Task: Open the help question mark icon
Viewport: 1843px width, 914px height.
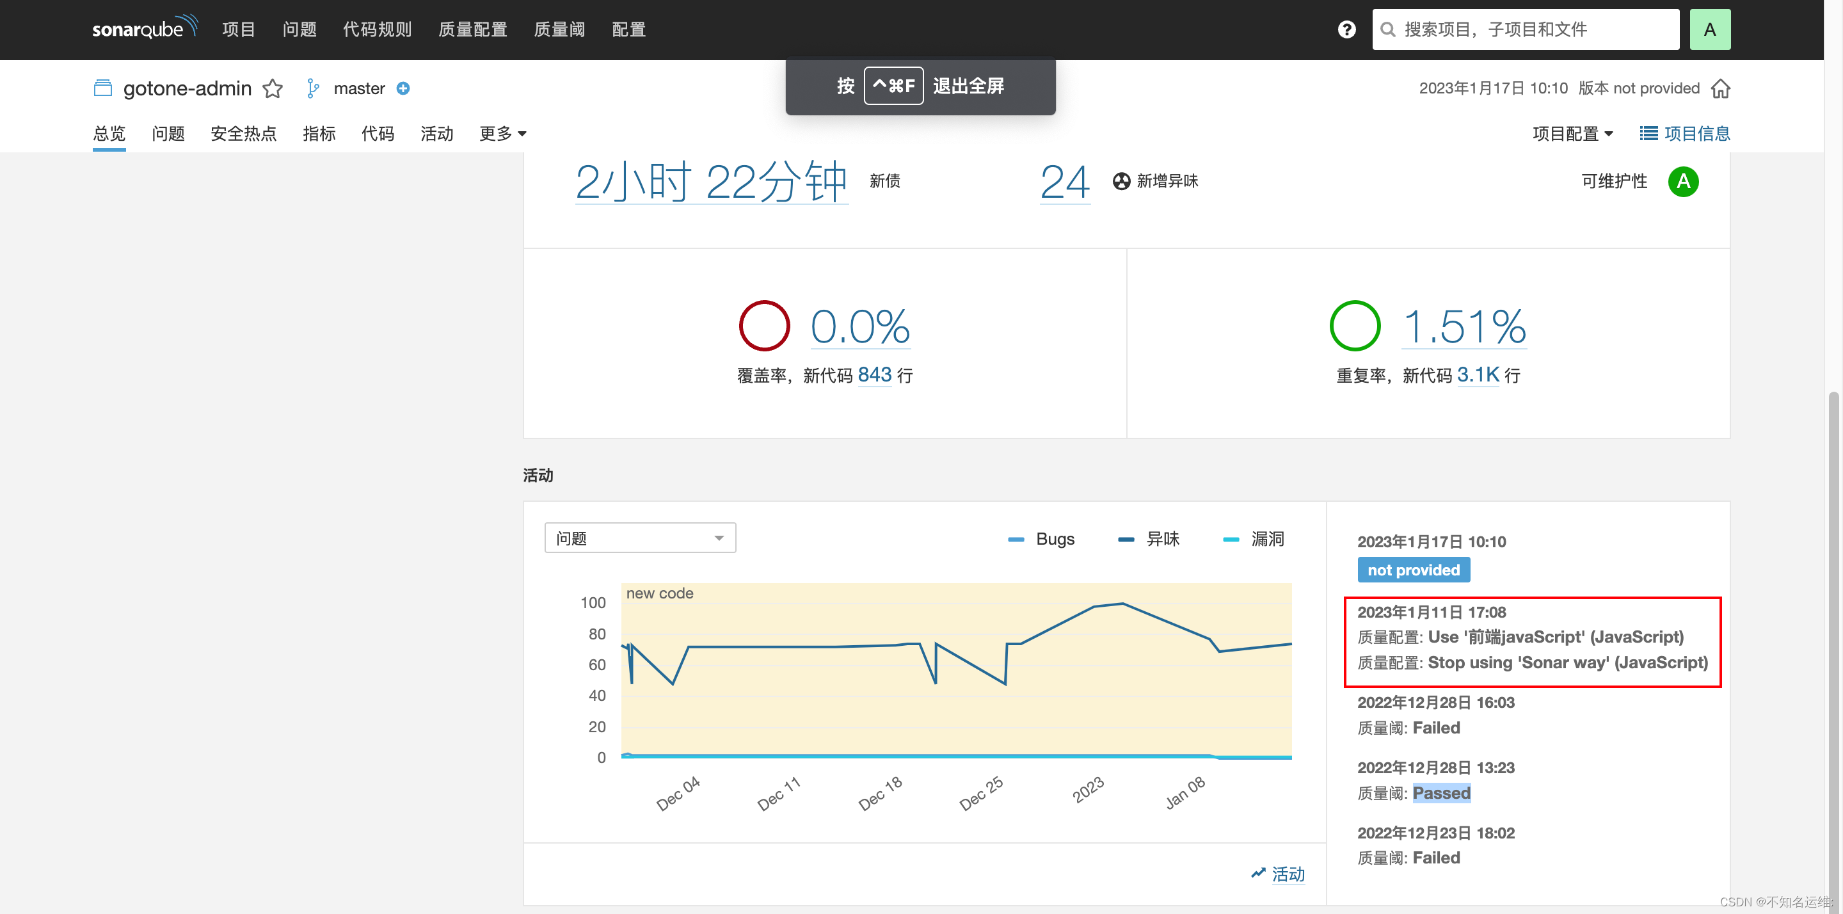Action: tap(1346, 29)
